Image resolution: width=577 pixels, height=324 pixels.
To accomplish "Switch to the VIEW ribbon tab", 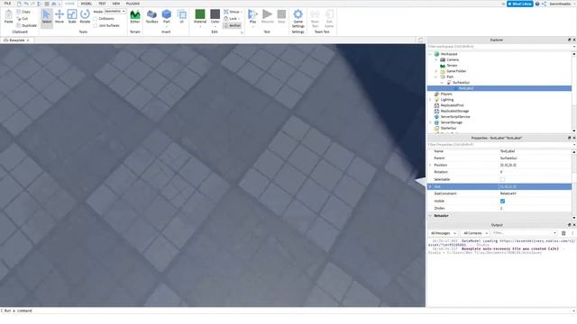I will [x=116, y=4].
